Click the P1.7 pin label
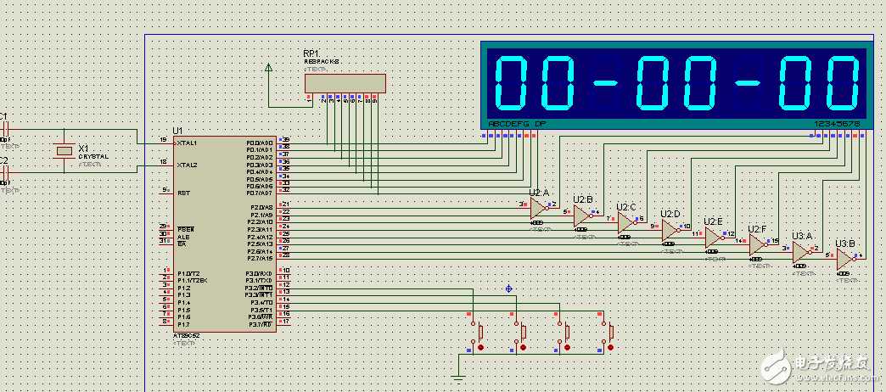886x392 pixels. [183, 324]
